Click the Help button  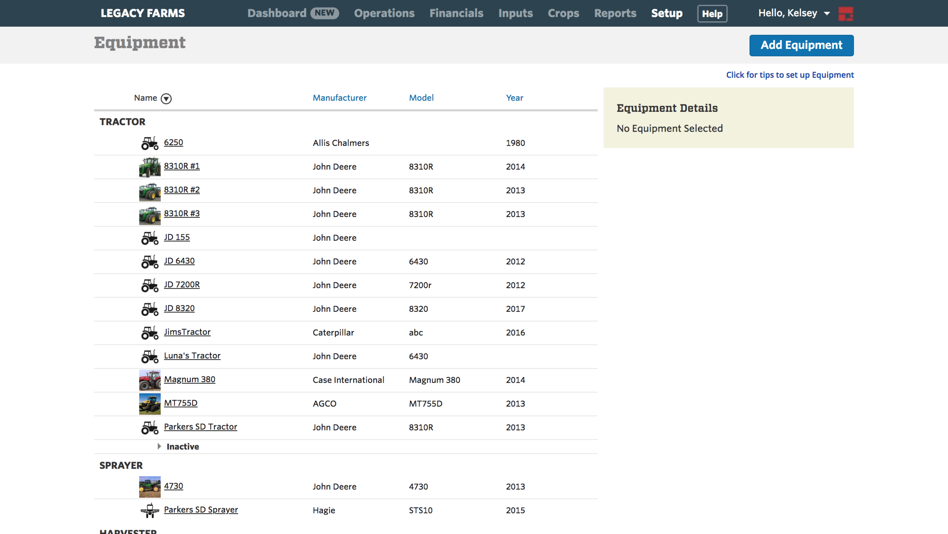click(x=712, y=14)
